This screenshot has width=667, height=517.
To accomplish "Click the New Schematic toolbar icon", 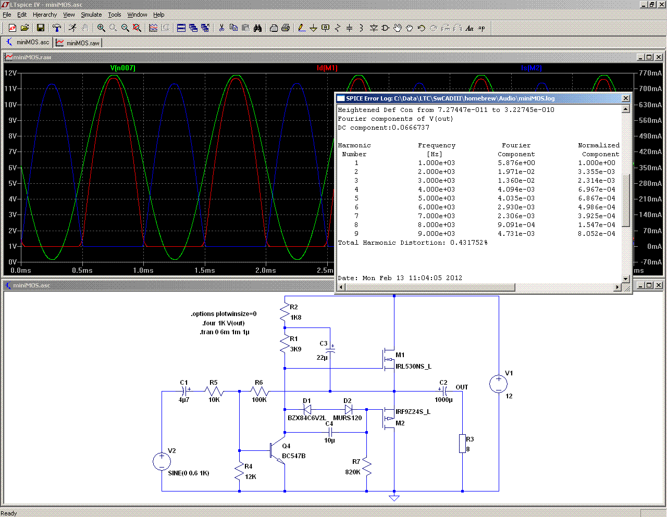I will [13, 28].
